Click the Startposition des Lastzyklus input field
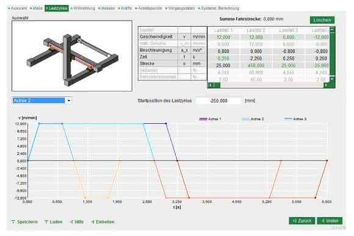This screenshot has width=354, height=236. tap(219, 101)
